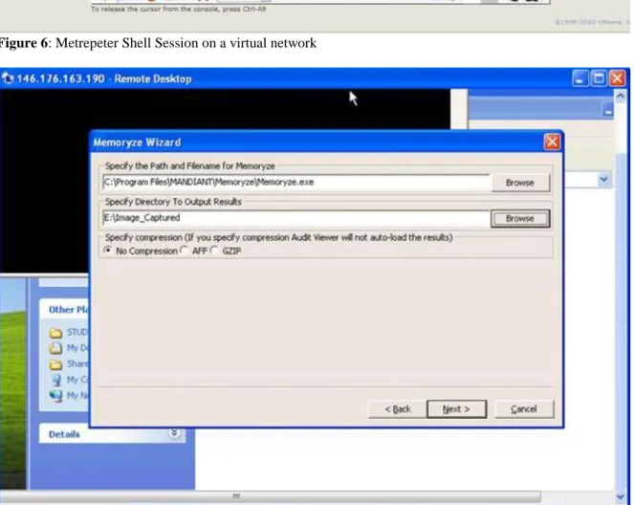Click into the Memoryze path and filename field
The image size is (634, 505).
click(296, 183)
